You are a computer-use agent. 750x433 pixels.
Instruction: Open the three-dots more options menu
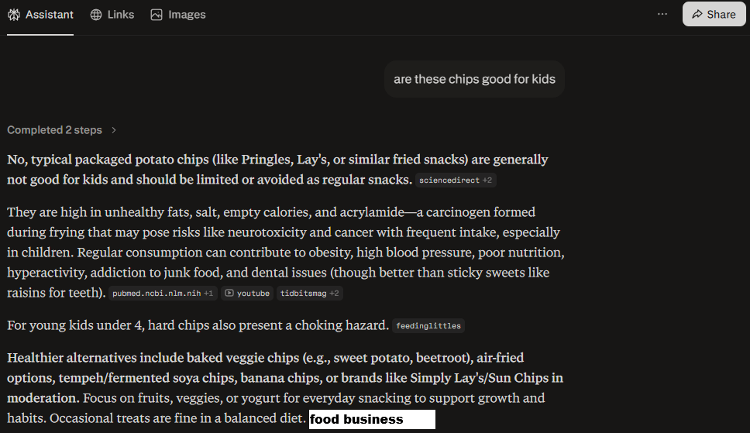(662, 14)
